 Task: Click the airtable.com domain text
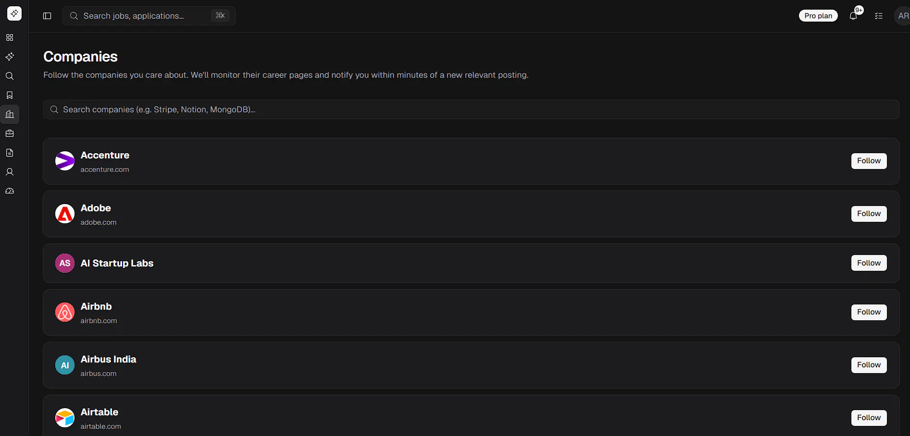click(101, 426)
